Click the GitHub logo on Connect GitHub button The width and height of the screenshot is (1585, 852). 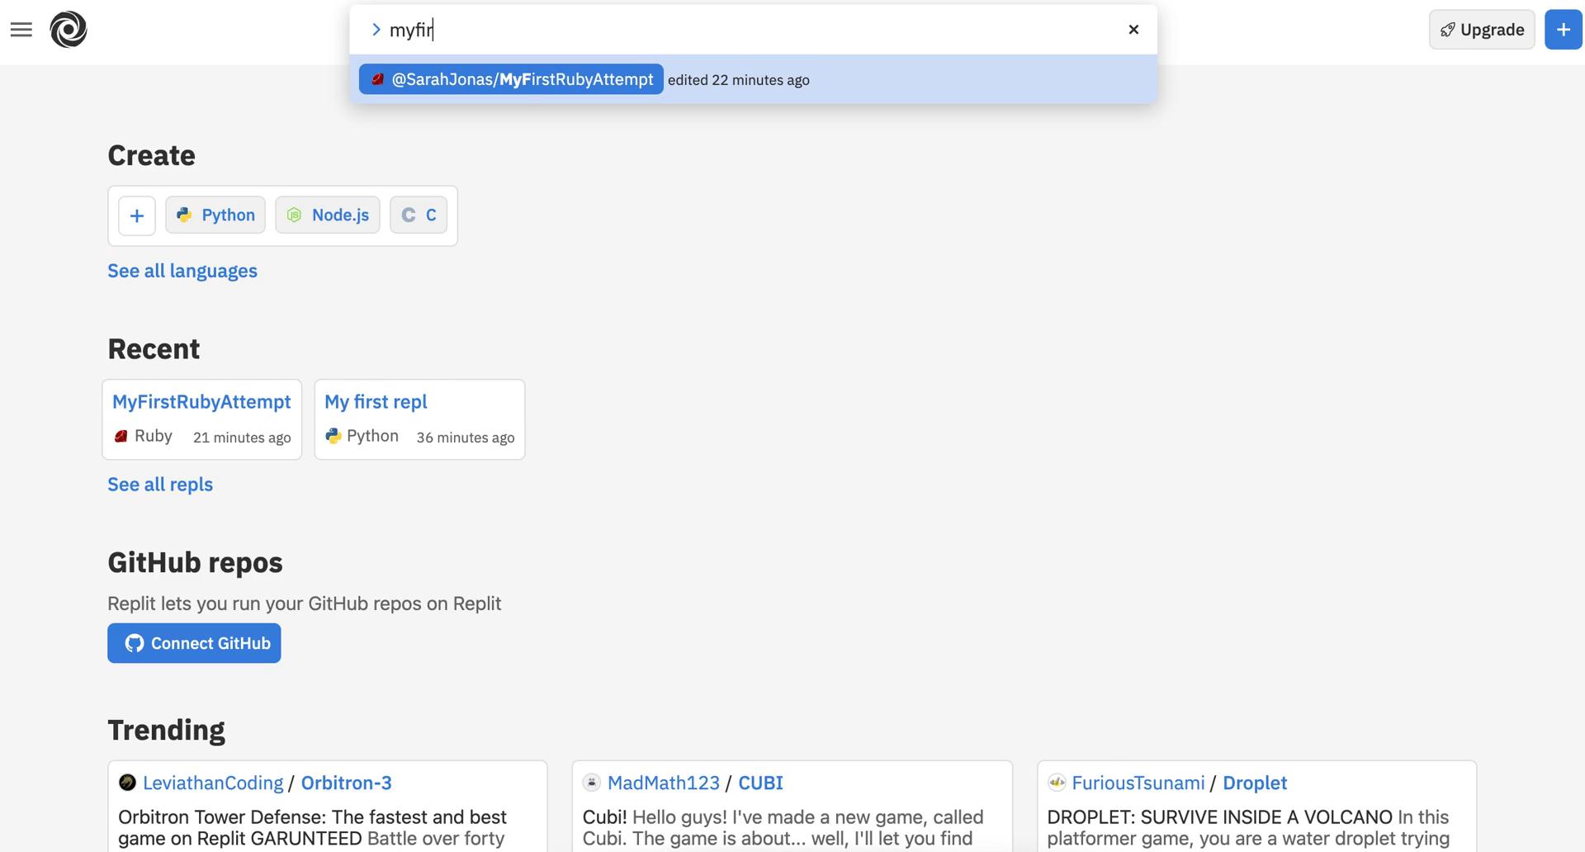[x=135, y=643]
